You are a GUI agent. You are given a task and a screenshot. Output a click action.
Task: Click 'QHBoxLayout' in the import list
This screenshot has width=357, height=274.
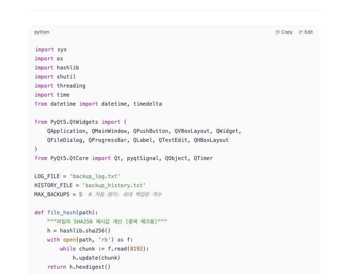click(211, 140)
